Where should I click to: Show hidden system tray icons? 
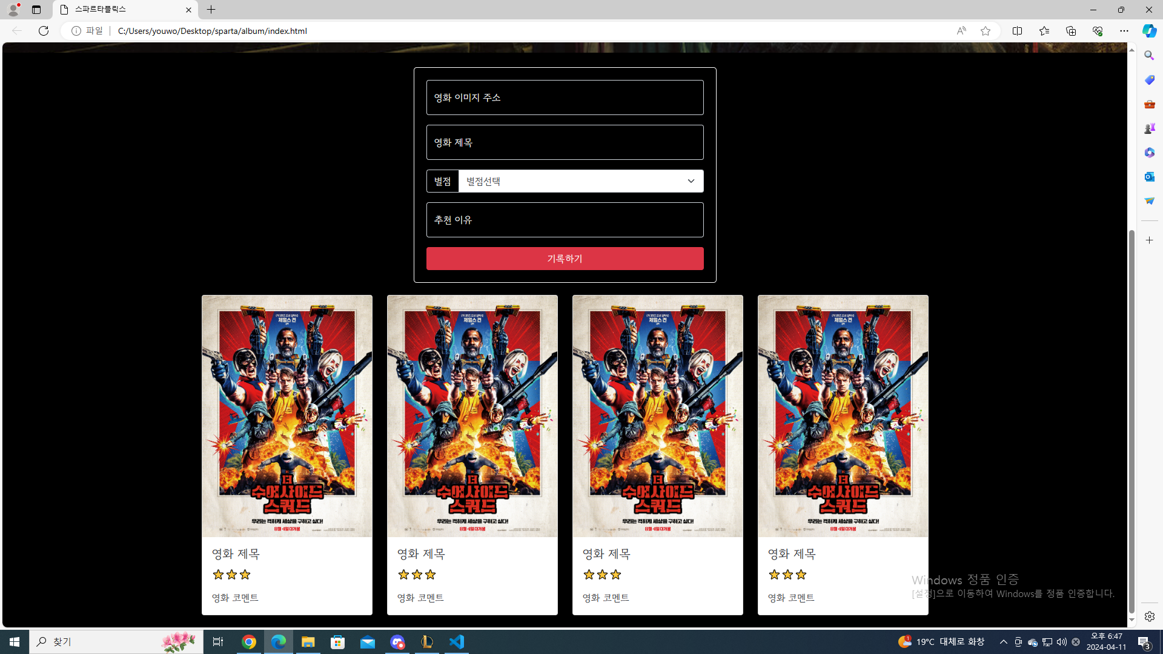click(1004, 642)
